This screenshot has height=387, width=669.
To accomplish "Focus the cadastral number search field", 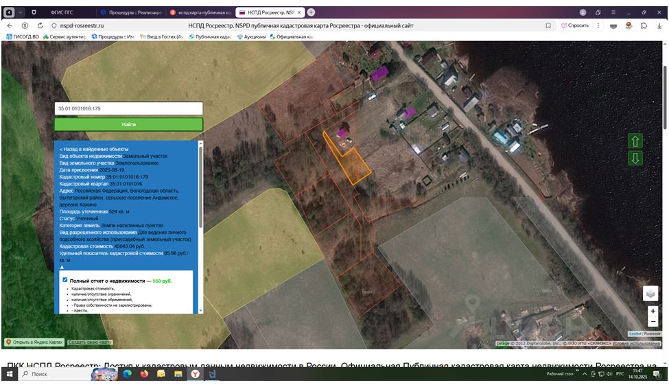I will click(x=128, y=108).
